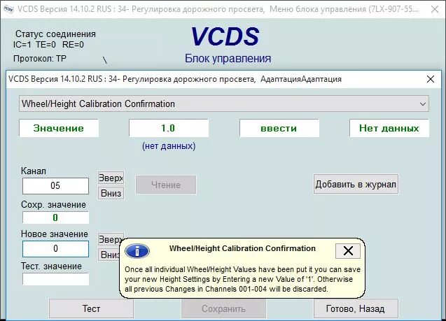
Task: Click the VCDS app icon in title bar
Action: [8, 9]
